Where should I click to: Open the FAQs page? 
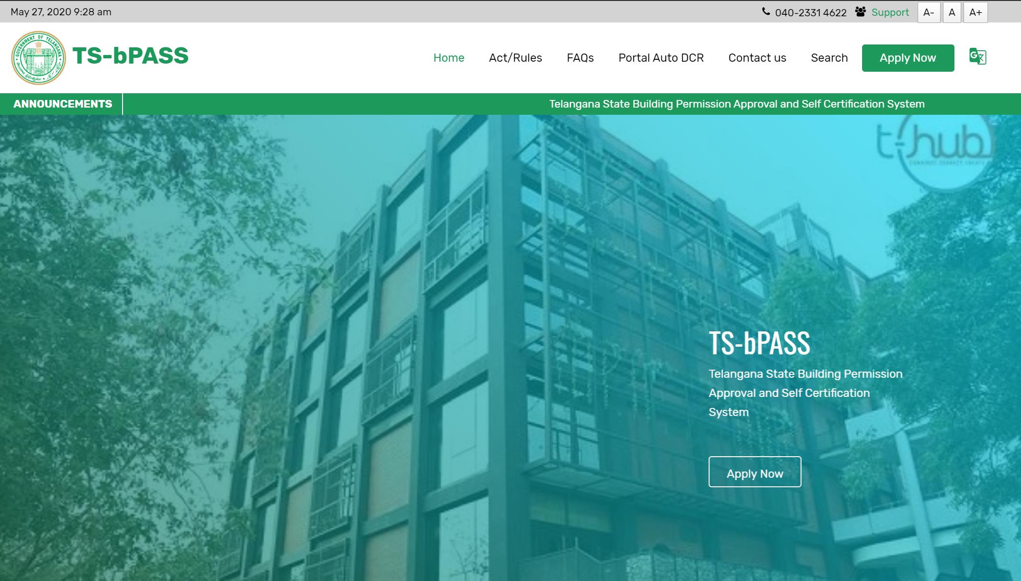click(x=580, y=58)
